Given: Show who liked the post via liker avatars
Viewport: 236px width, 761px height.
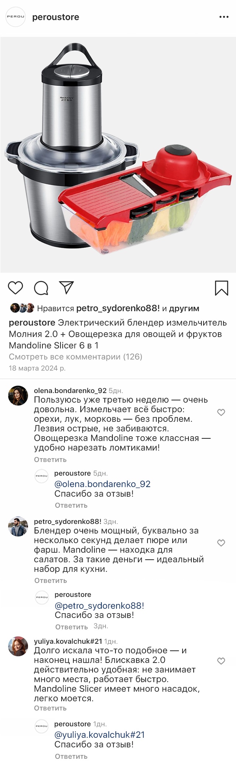Looking at the screenshot, I should point(22,308).
